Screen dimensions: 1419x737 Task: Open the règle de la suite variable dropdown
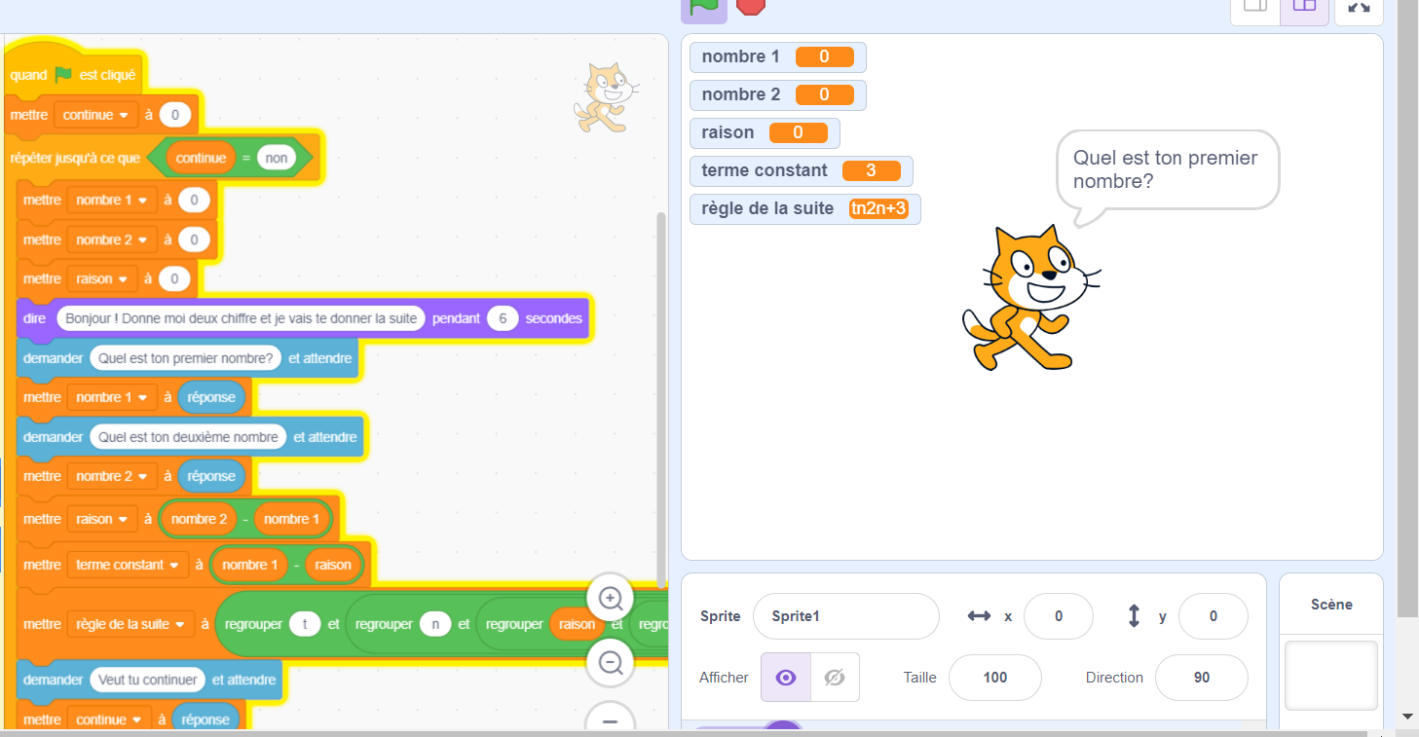pos(131,624)
